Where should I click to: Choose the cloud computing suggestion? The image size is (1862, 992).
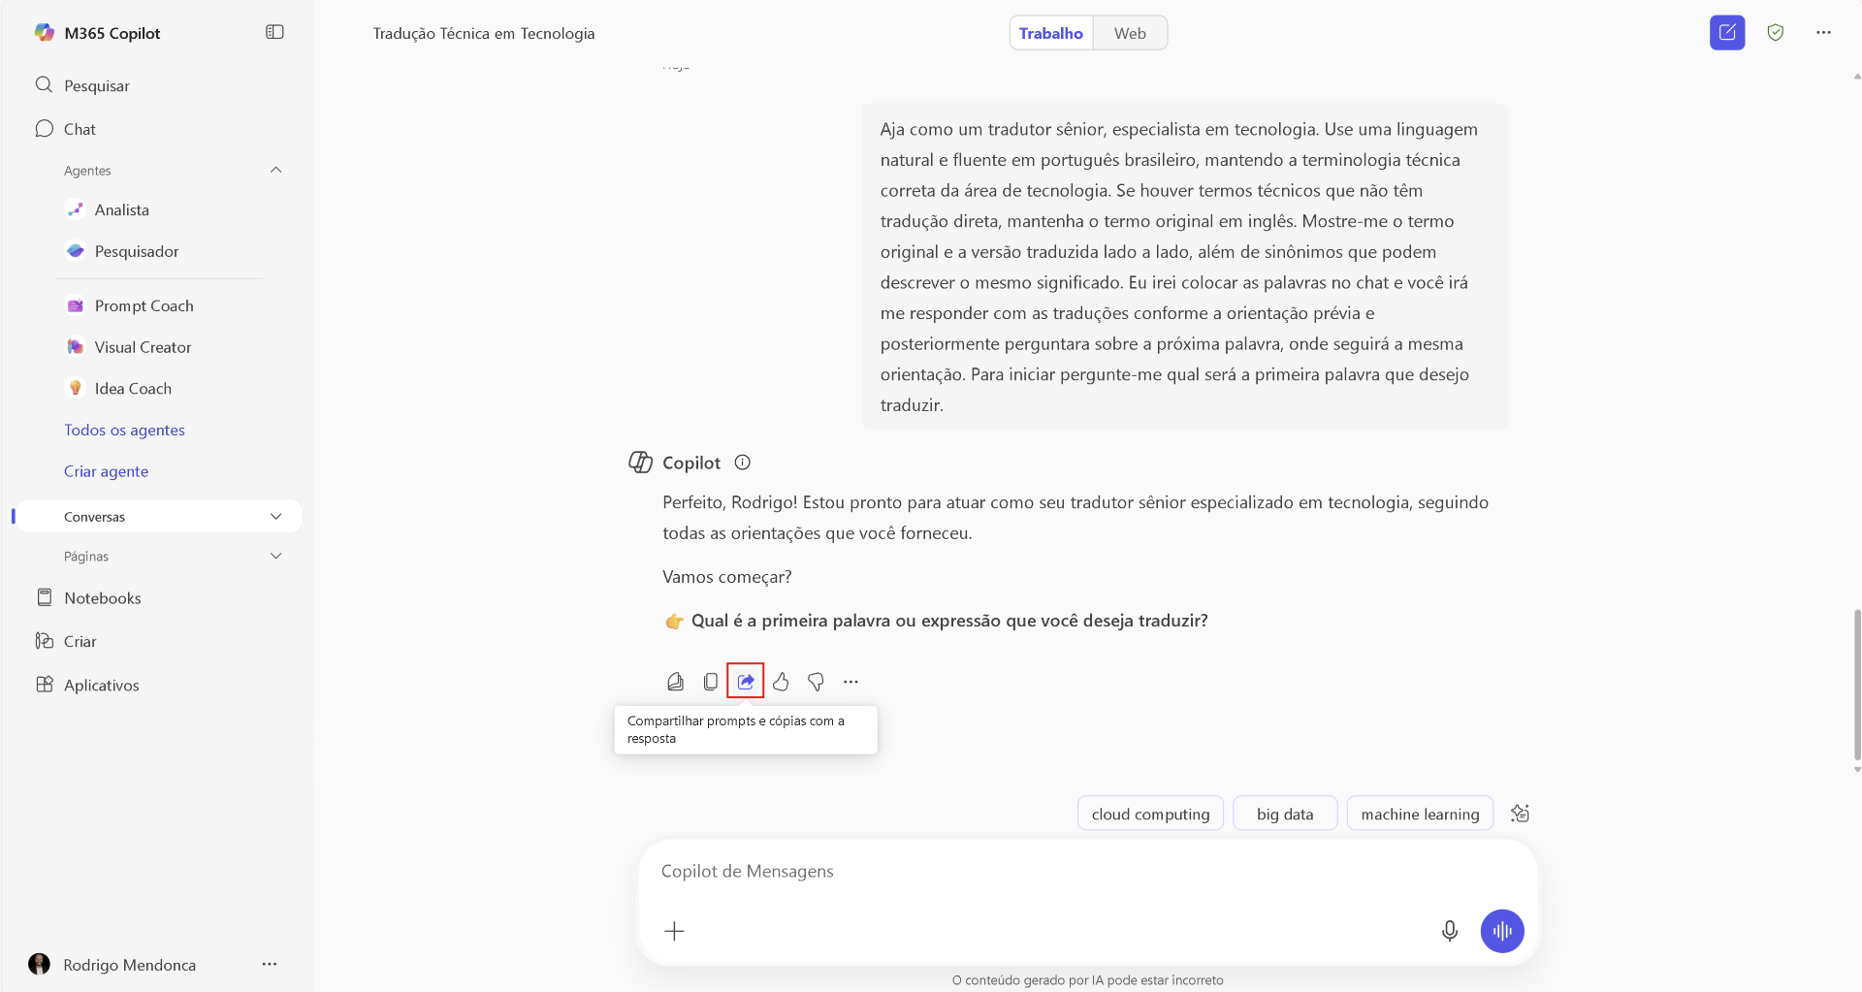[1150, 814]
